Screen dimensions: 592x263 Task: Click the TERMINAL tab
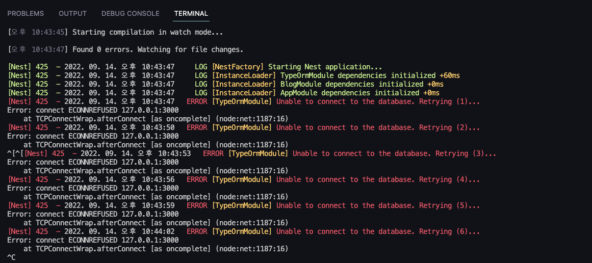point(191,14)
